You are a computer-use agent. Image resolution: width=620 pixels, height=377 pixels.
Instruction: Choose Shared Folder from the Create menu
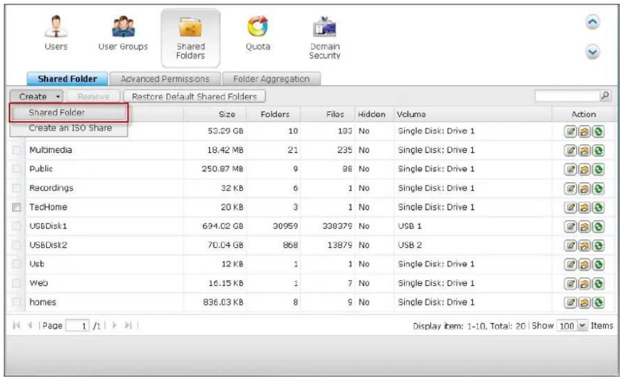[x=69, y=112]
